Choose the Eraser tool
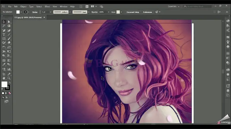 pos(9,43)
